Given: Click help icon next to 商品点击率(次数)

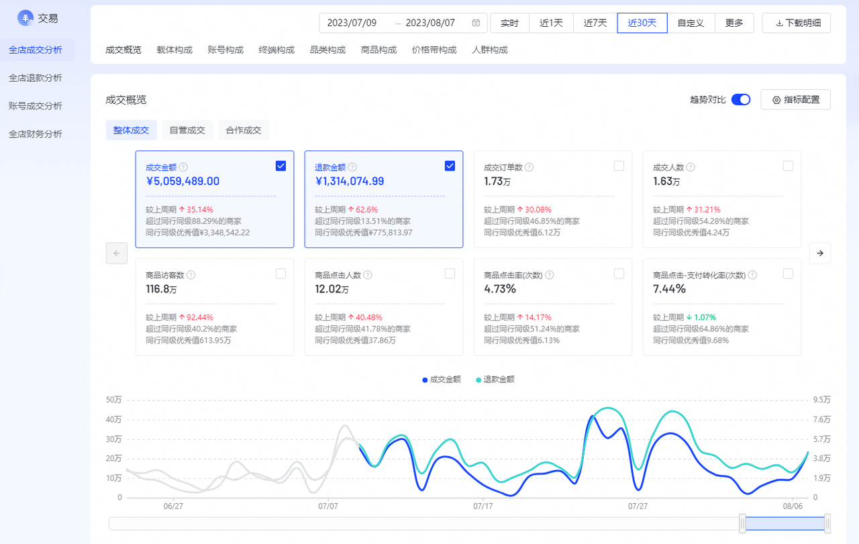Looking at the screenshot, I should tap(550, 275).
